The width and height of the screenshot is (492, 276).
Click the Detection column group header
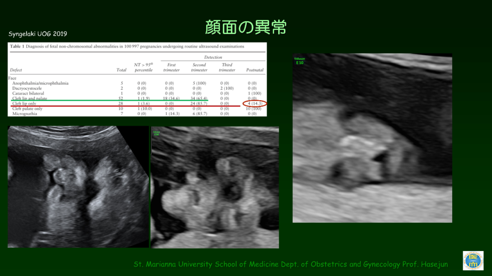[x=213, y=57]
